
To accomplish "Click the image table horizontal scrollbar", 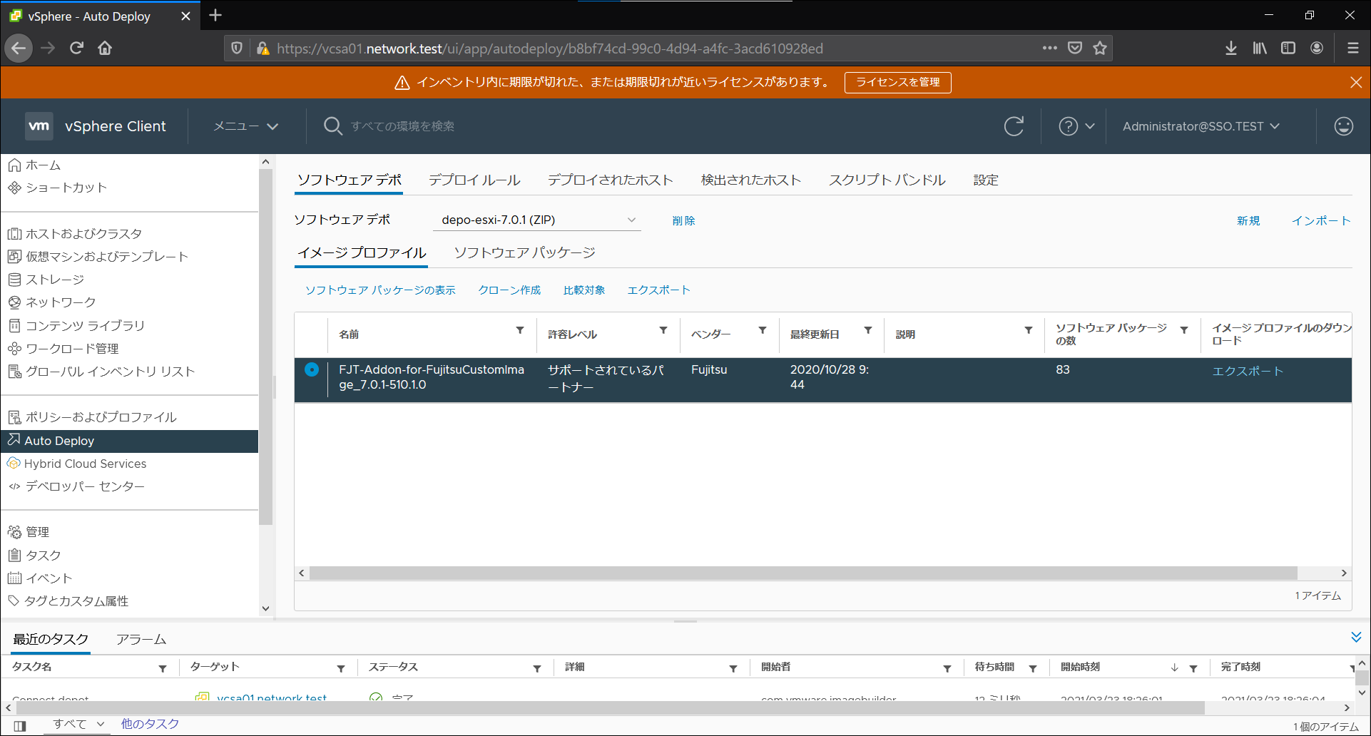I will (x=803, y=573).
